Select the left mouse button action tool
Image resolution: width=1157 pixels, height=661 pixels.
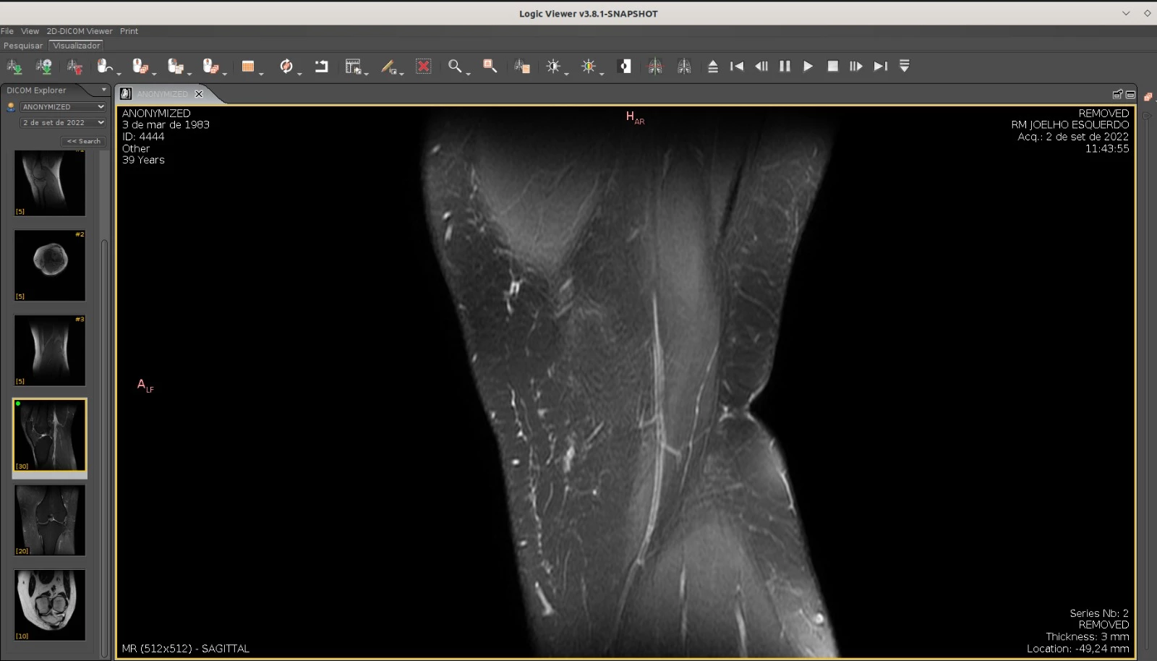point(104,67)
